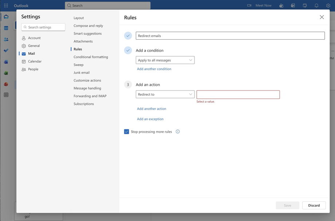Click the Search settings box
Image resolution: width=335 pixels, height=221 pixels.
click(44, 27)
